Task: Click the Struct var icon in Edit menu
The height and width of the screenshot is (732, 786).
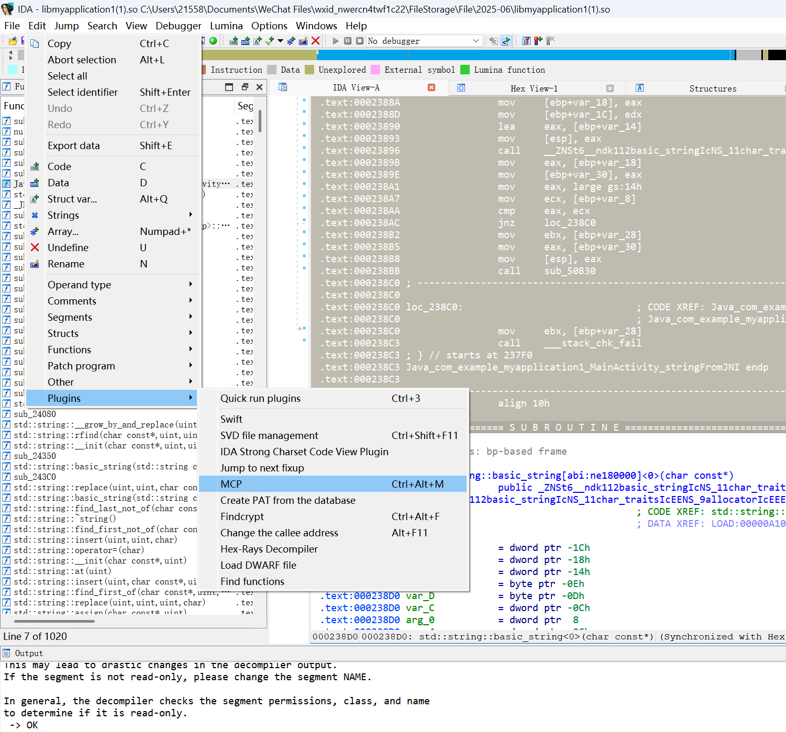Action: [x=35, y=199]
